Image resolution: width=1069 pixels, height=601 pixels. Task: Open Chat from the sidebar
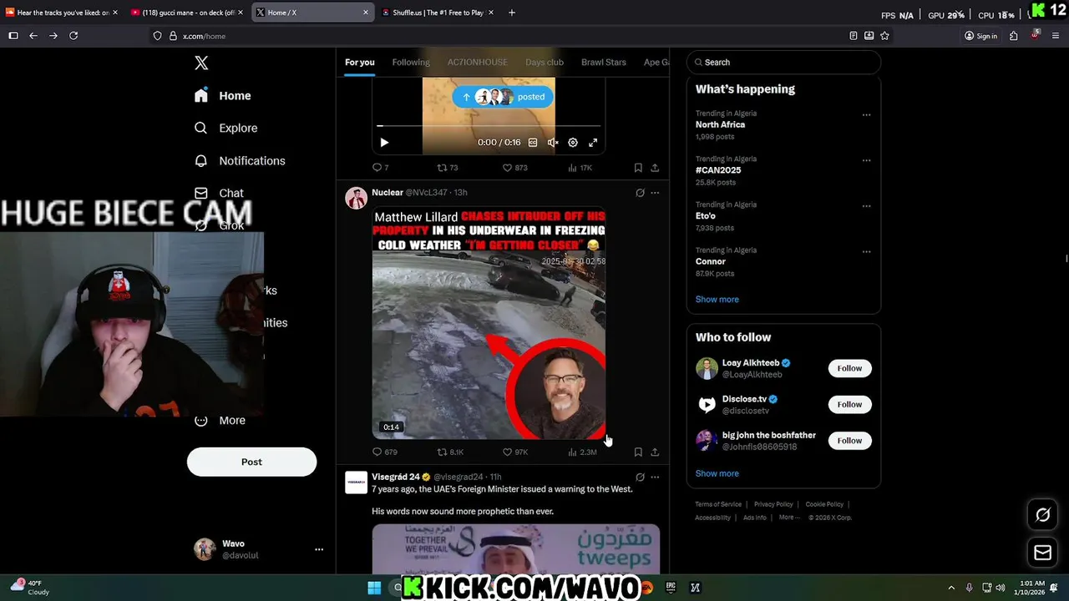(x=219, y=194)
